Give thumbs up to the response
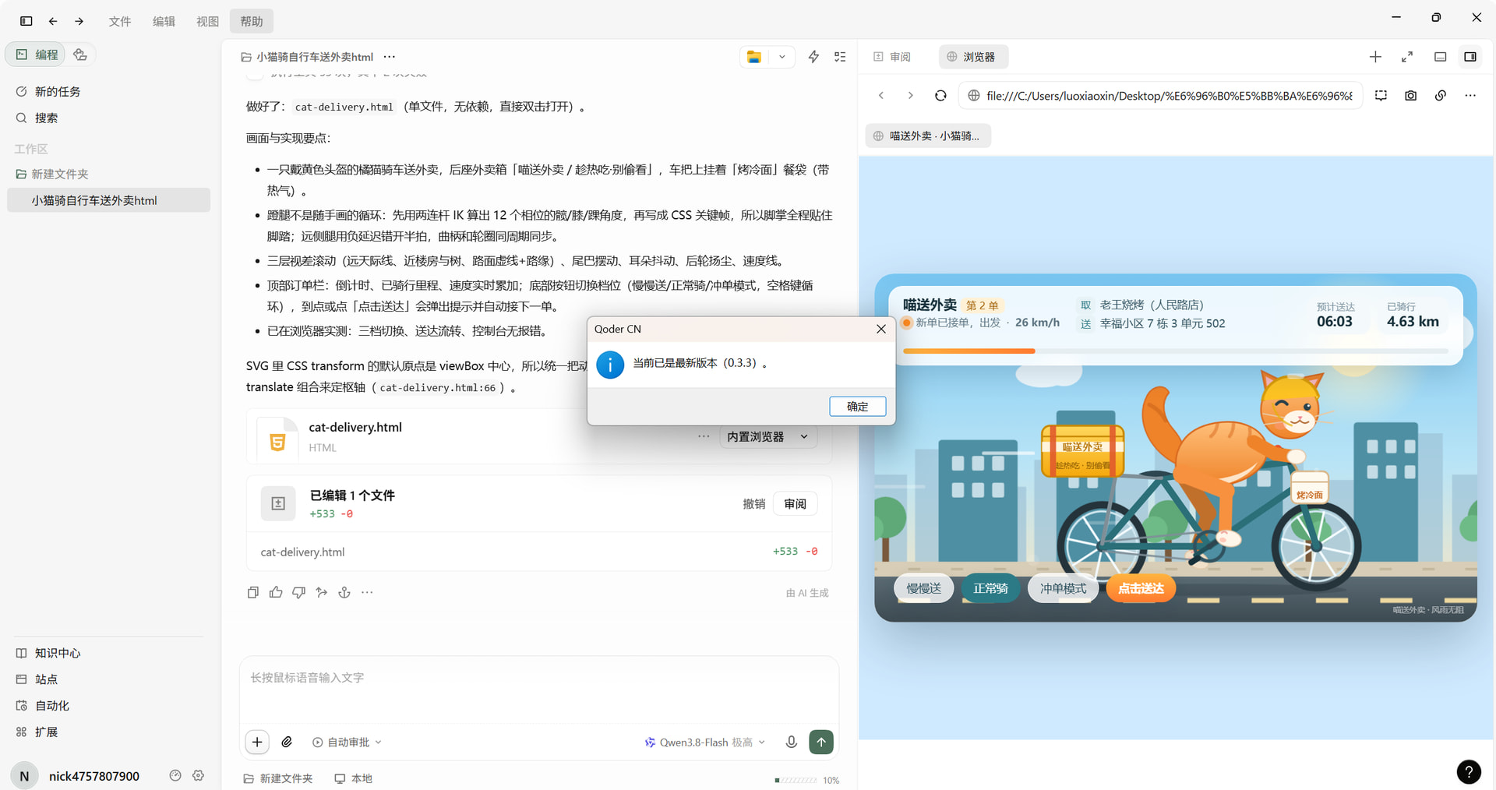The height and width of the screenshot is (790, 1496). pyautogui.click(x=276, y=593)
